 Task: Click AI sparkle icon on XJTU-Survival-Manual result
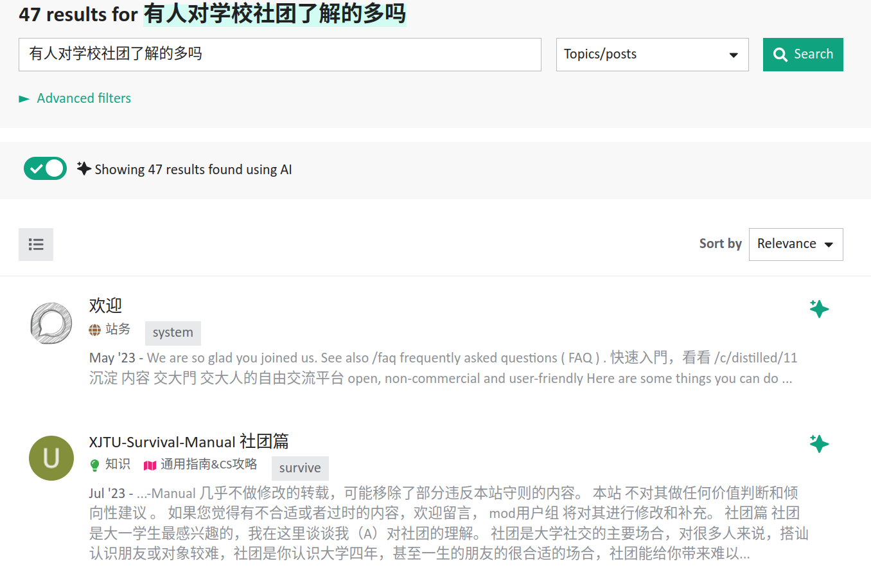click(x=819, y=443)
